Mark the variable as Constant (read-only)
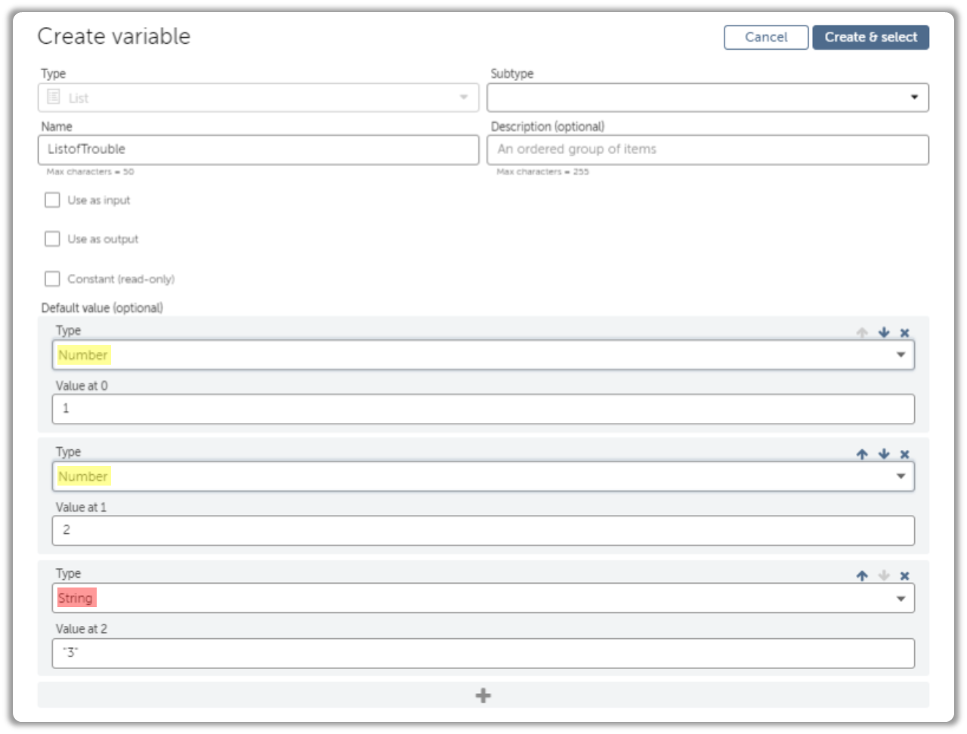Viewport: 967px width, 734px height. [52, 279]
